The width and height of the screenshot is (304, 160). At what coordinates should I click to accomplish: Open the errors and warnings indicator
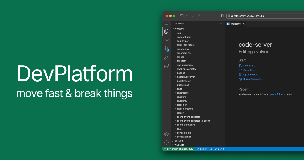[219, 149]
